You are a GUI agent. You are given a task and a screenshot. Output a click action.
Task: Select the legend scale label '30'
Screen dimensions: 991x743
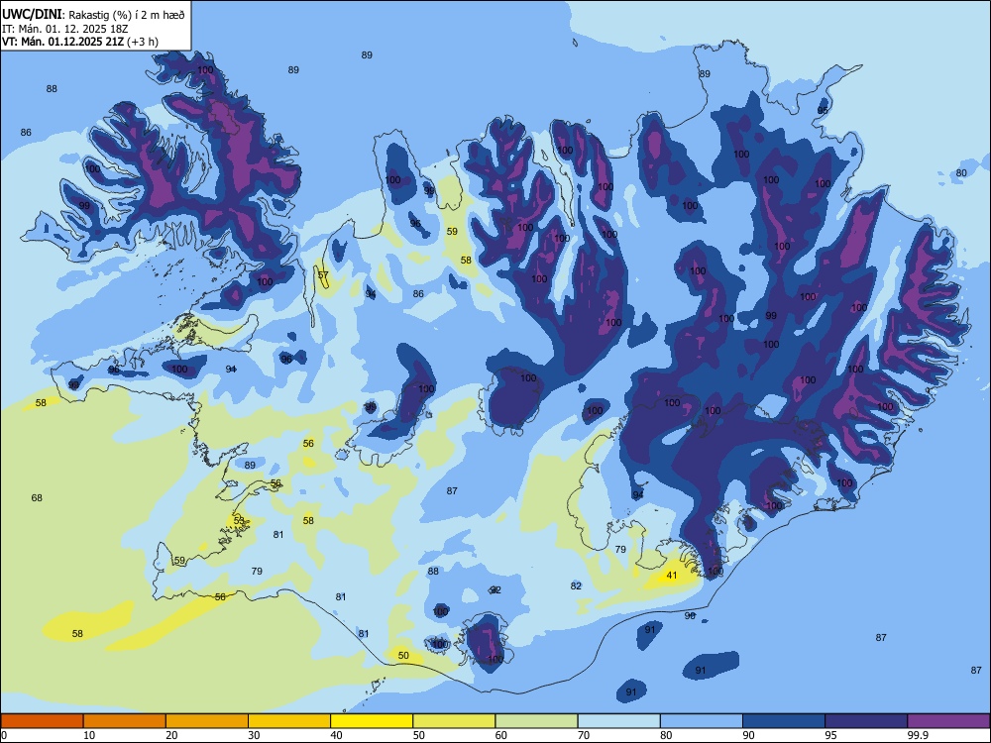254,735
